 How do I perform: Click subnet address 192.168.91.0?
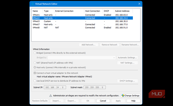(x=121, y=28)
